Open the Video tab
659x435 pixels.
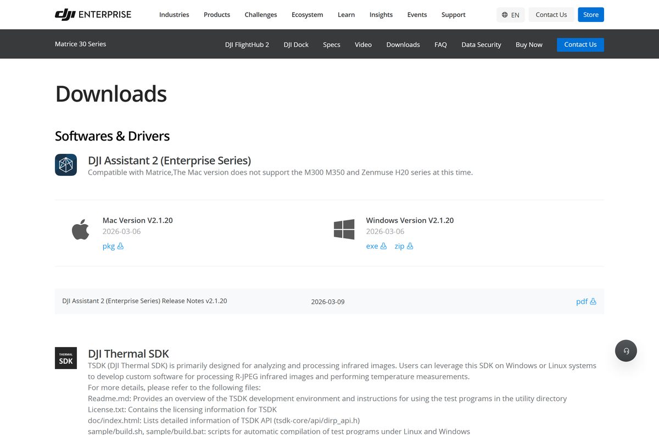(363, 44)
